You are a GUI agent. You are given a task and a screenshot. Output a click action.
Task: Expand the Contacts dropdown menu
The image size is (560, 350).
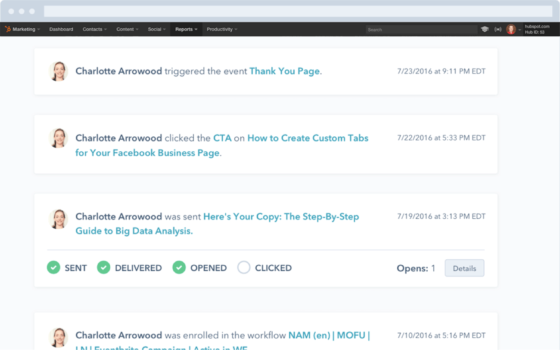(x=95, y=29)
